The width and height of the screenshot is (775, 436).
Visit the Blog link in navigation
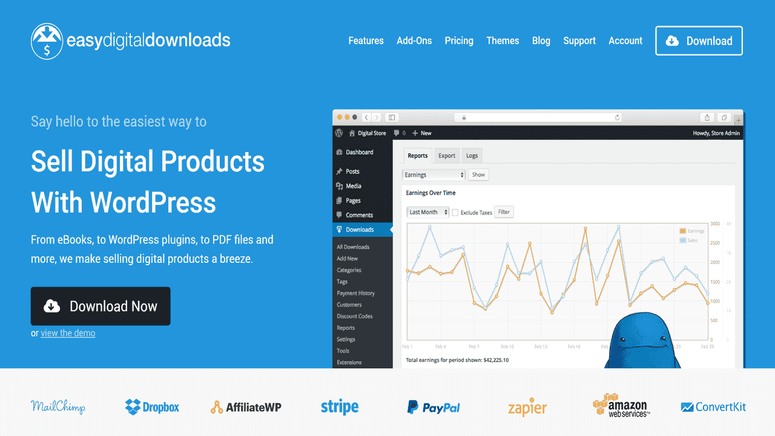click(541, 41)
